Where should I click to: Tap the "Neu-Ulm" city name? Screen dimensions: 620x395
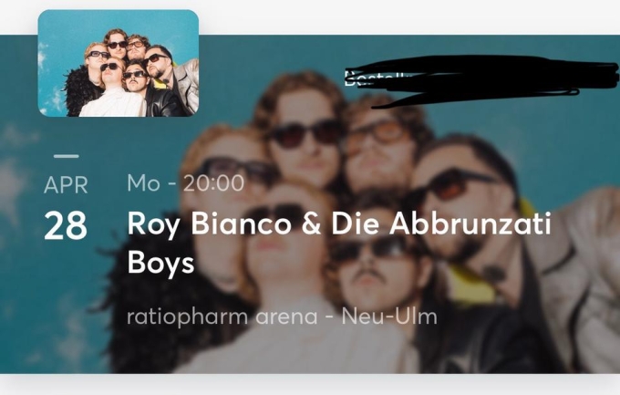point(390,317)
